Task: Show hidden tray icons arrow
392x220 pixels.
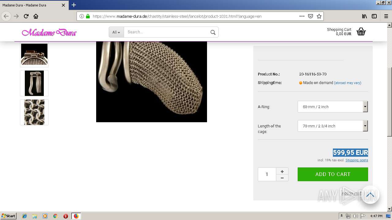Action: point(341,216)
